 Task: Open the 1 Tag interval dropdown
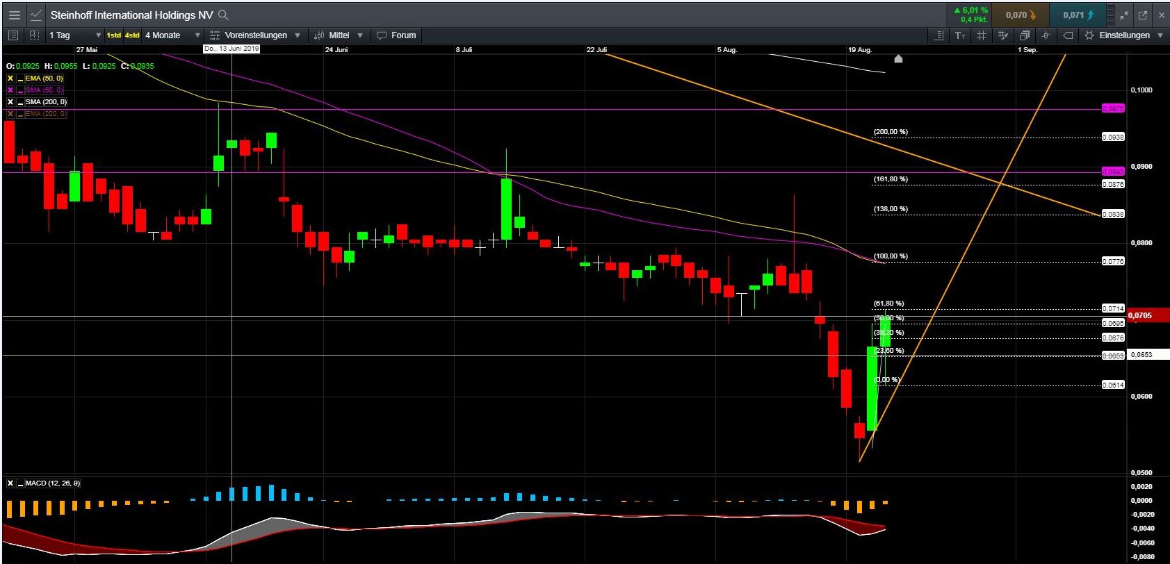pyautogui.click(x=75, y=35)
